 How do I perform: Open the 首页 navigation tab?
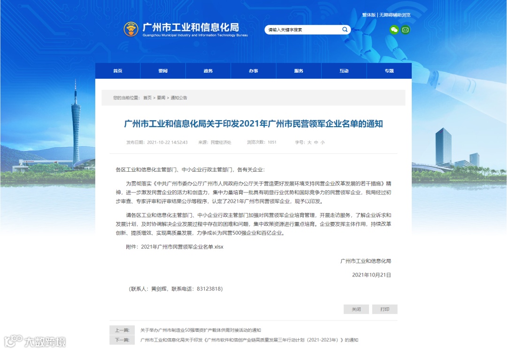118,71
